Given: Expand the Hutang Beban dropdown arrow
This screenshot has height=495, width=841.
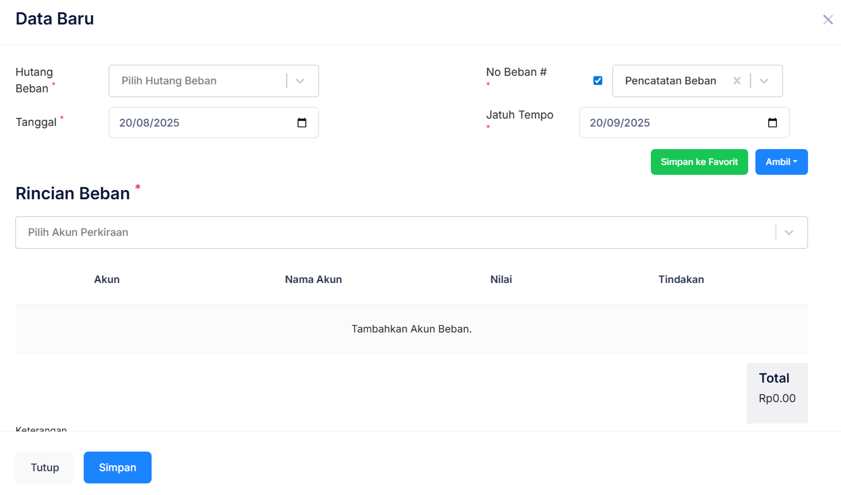Looking at the screenshot, I should 300,81.
